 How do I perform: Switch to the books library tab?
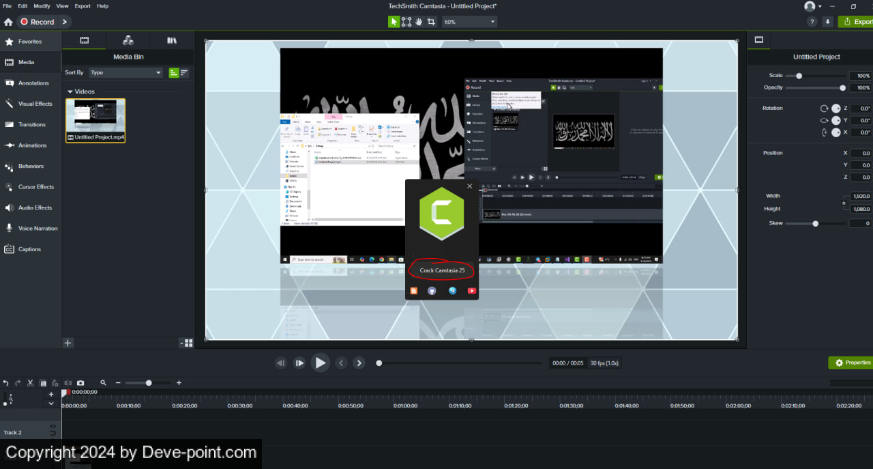[x=171, y=40]
